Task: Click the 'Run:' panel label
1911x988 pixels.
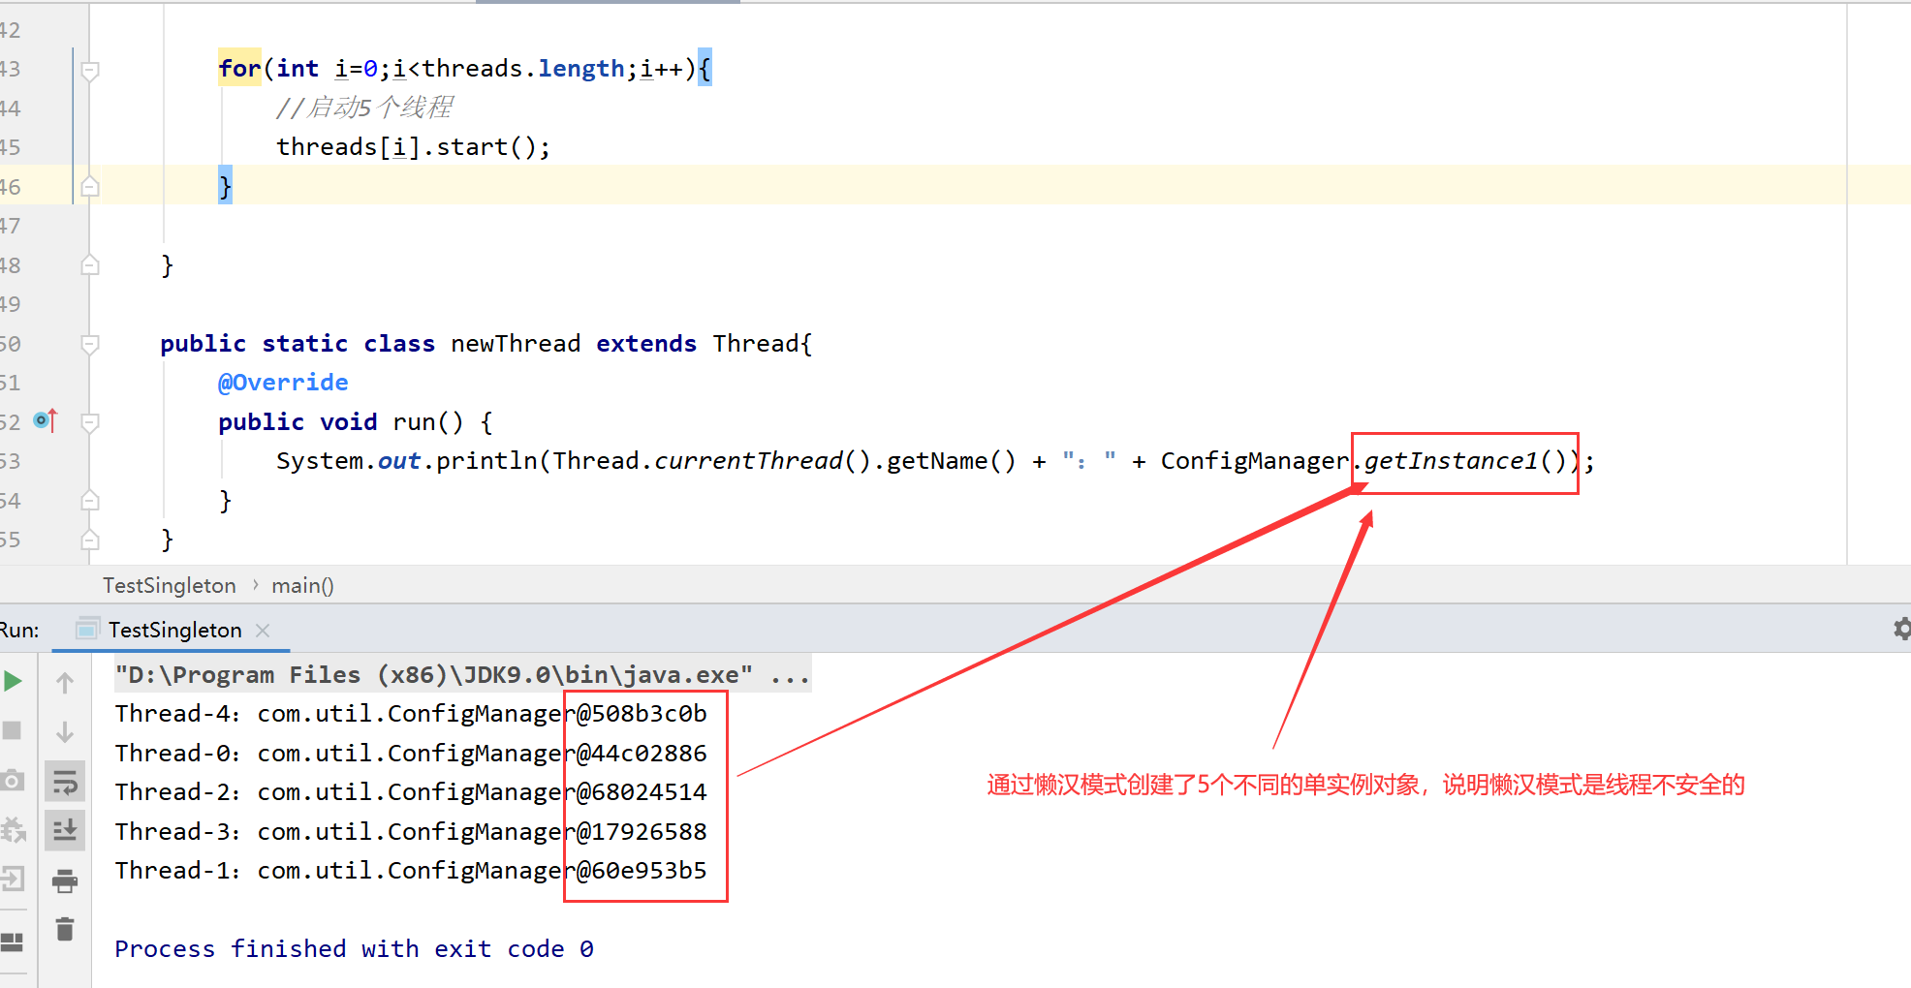Action: click(19, 630)
